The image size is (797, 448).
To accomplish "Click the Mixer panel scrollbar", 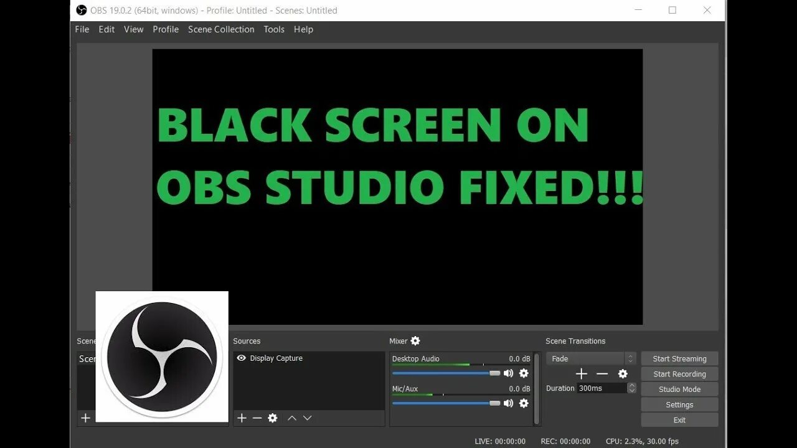I will 537,389.
